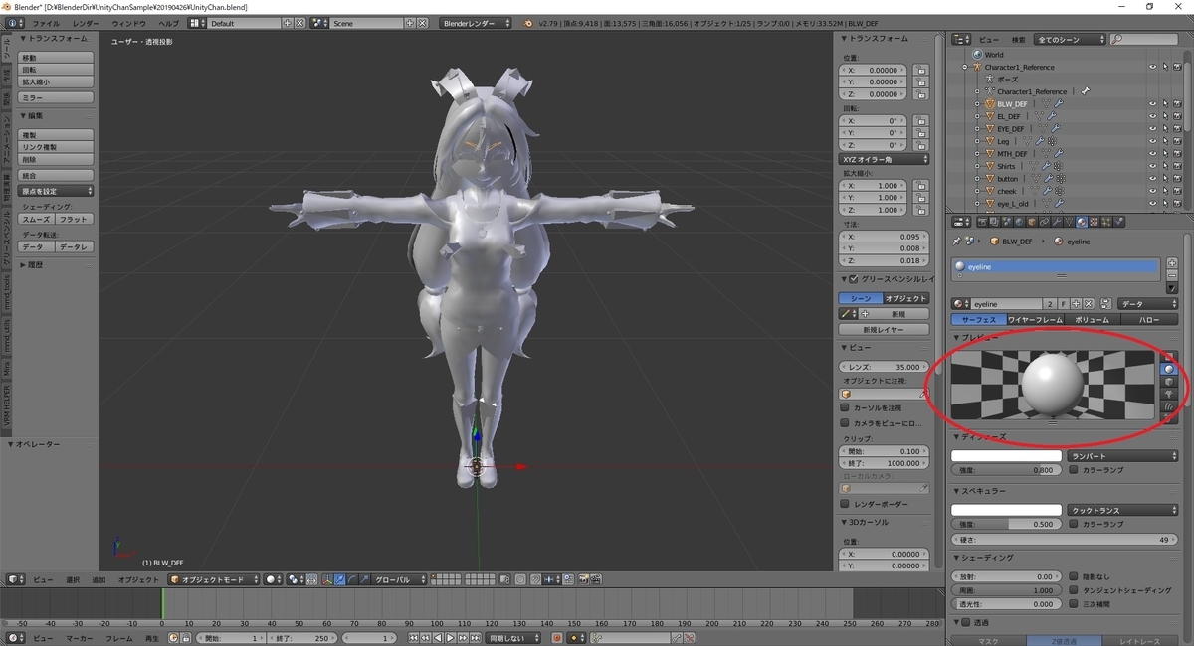Toggle visibility eye for BLW_DEF
Image resolution: width=1194 pixels, height=646 pixels.
pyautogui.click(x=1153, y=104)
